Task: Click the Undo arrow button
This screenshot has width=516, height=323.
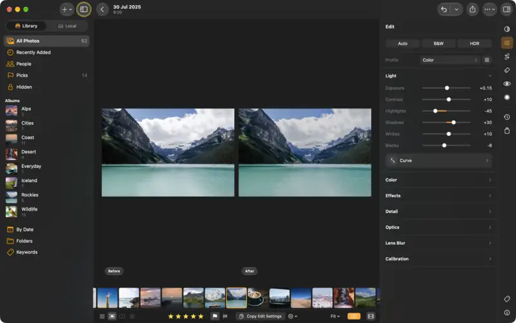Action: point(444,9)
